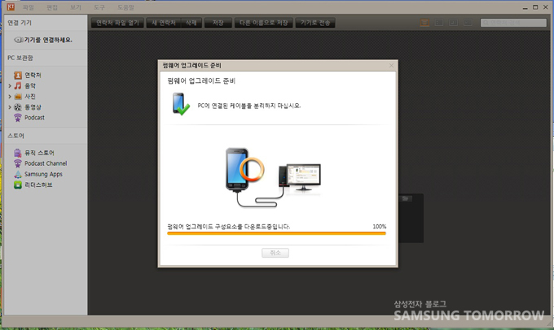The height and width of the screenshot is (330, 554).
Task: Expand the 동영상 tree arrow
Action: 10,106
